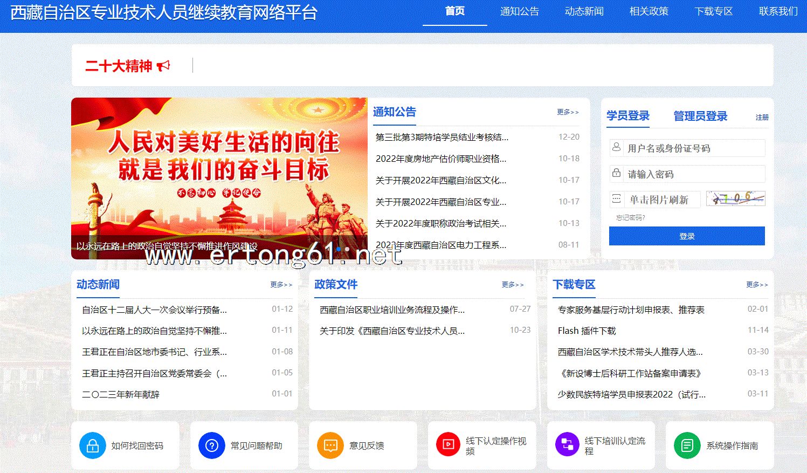Click the orange chat icon for 意见反馈
This screenshot has height=473, width=807.
point(330,445)
